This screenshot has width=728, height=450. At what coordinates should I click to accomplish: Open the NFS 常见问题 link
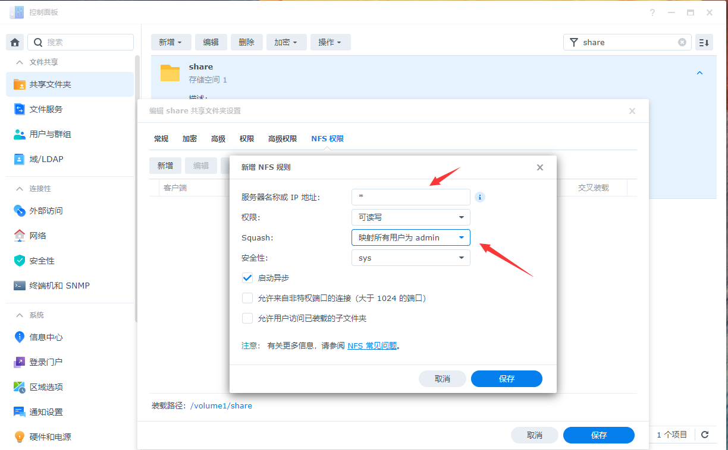tap(372, 346)
